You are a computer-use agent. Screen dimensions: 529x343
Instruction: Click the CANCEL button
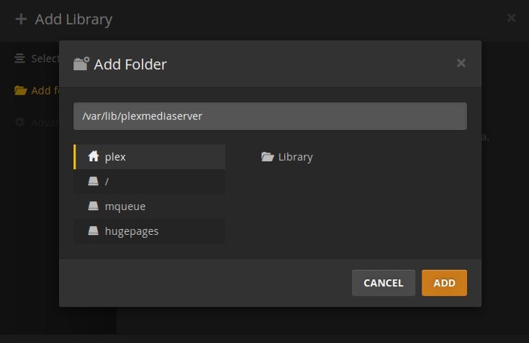point(383,283)
